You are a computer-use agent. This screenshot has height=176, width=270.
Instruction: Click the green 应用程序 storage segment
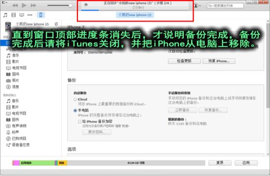(x=37, y=163)
